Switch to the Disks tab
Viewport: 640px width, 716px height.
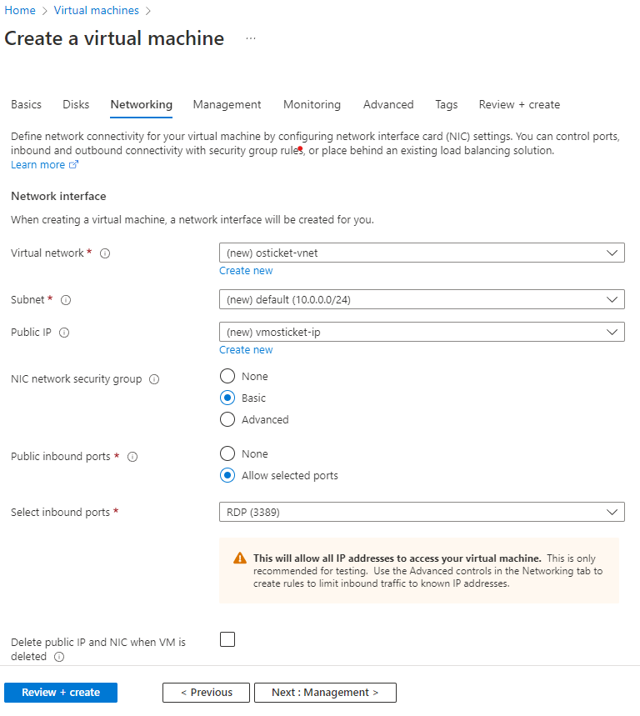point(76,105)
